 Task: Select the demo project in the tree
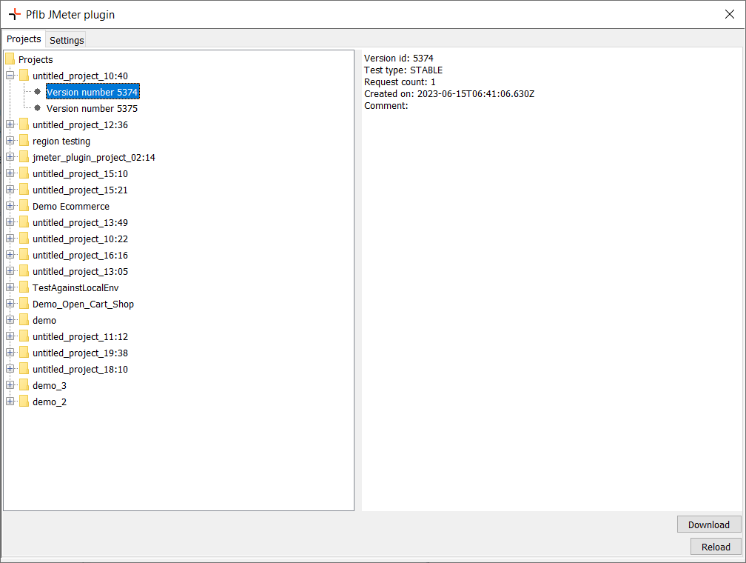44,320
